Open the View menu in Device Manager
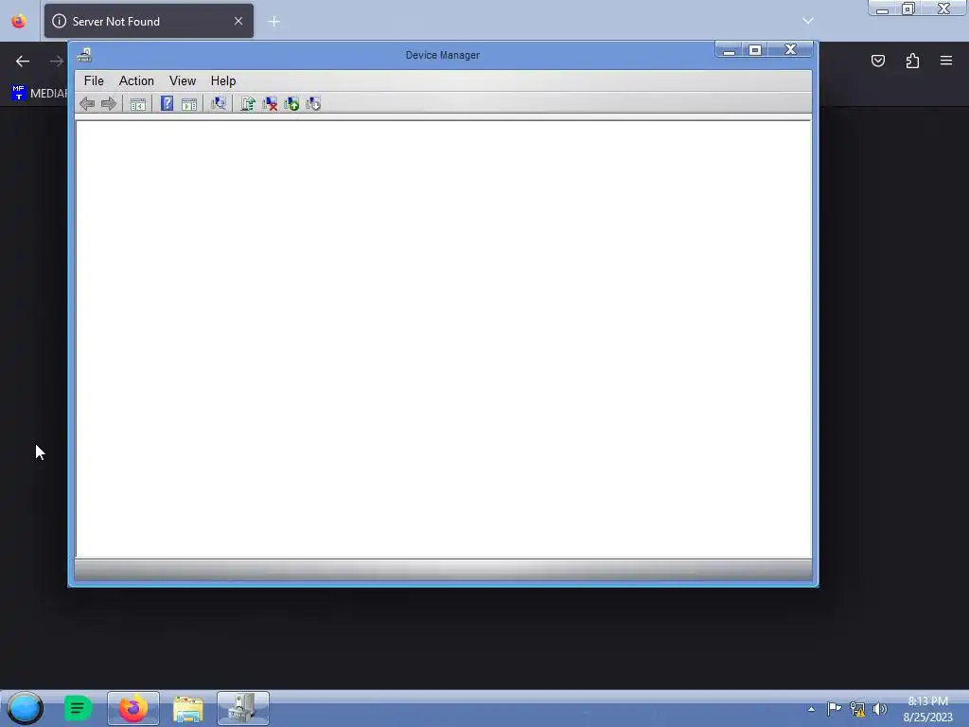The image size is (969, 727). pos(183,81)
